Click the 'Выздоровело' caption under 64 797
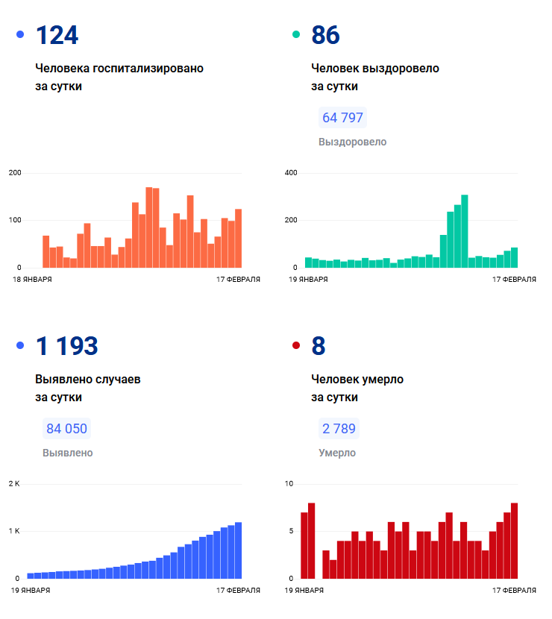 coord(352,142)
